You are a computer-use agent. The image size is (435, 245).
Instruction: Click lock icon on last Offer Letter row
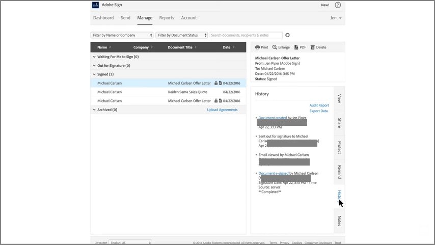216,101
